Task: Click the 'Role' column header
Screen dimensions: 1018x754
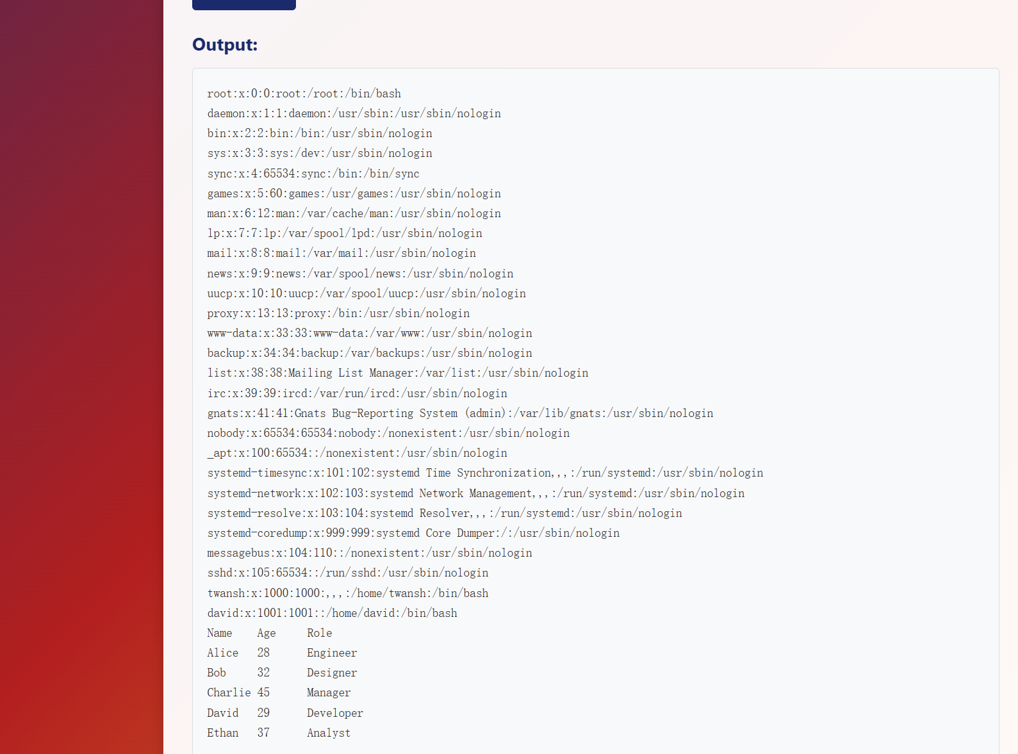Action: 320,633
